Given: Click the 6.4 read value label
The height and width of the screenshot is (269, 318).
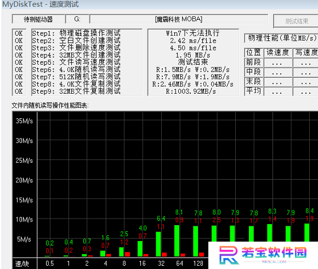Looking at the screenshot, I should 161,219.
